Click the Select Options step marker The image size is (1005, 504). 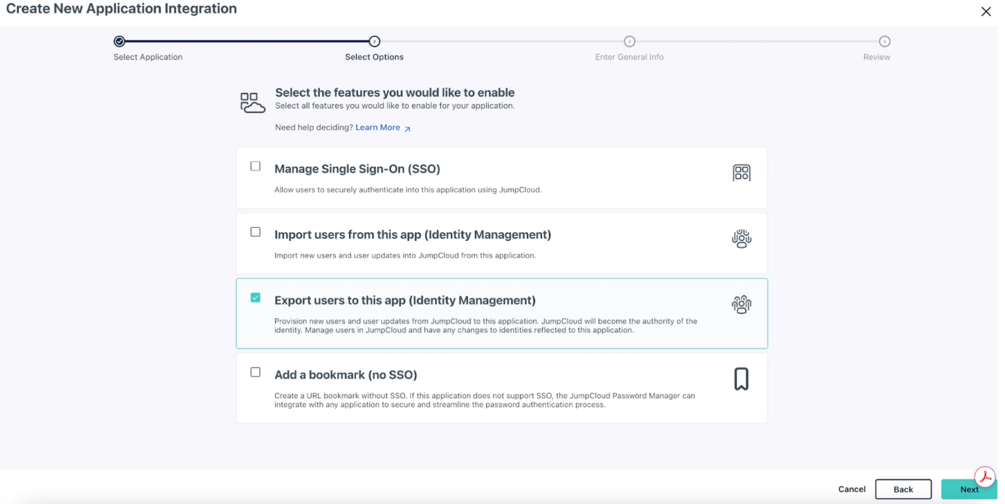[x=375, y=41]
